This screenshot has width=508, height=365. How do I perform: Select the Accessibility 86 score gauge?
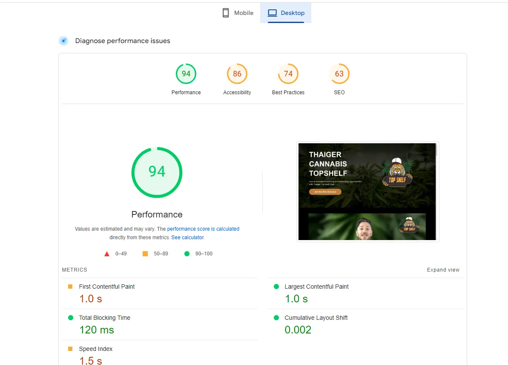tap(237, 74)
